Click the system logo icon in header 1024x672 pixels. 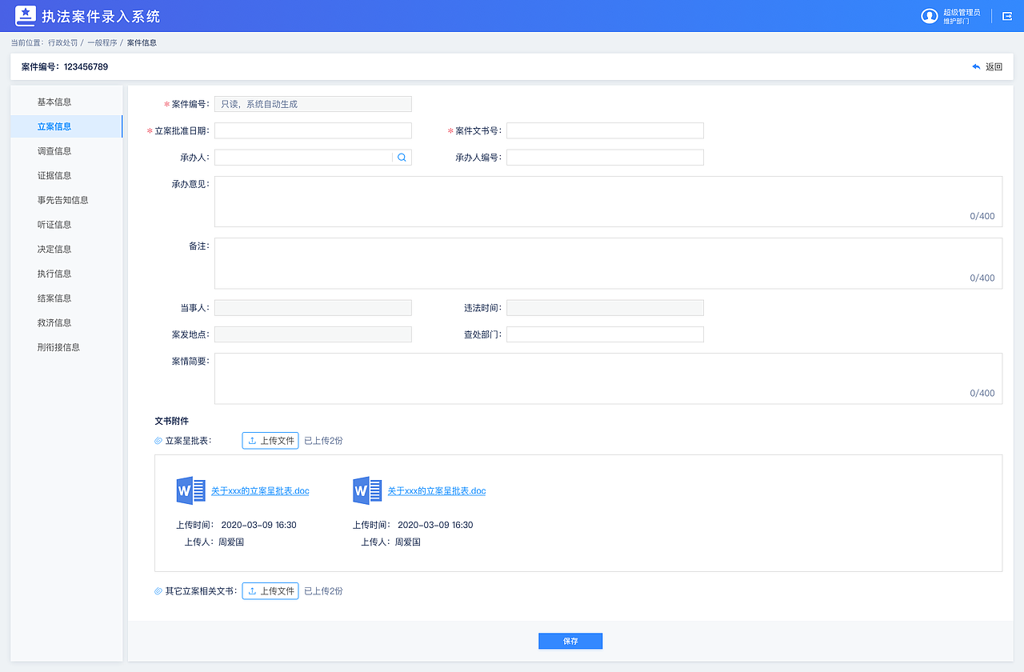tap(26, 15)
